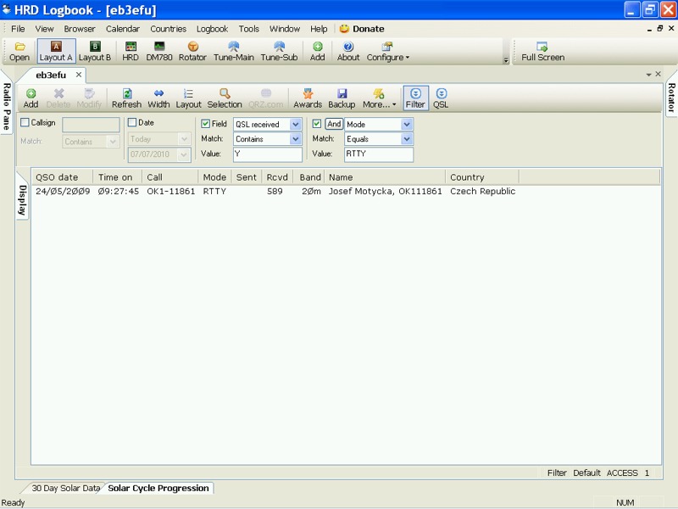The height and width of the screenshot is (509, 678).
Task: Back up the logbook
Action: click(342, 98)
